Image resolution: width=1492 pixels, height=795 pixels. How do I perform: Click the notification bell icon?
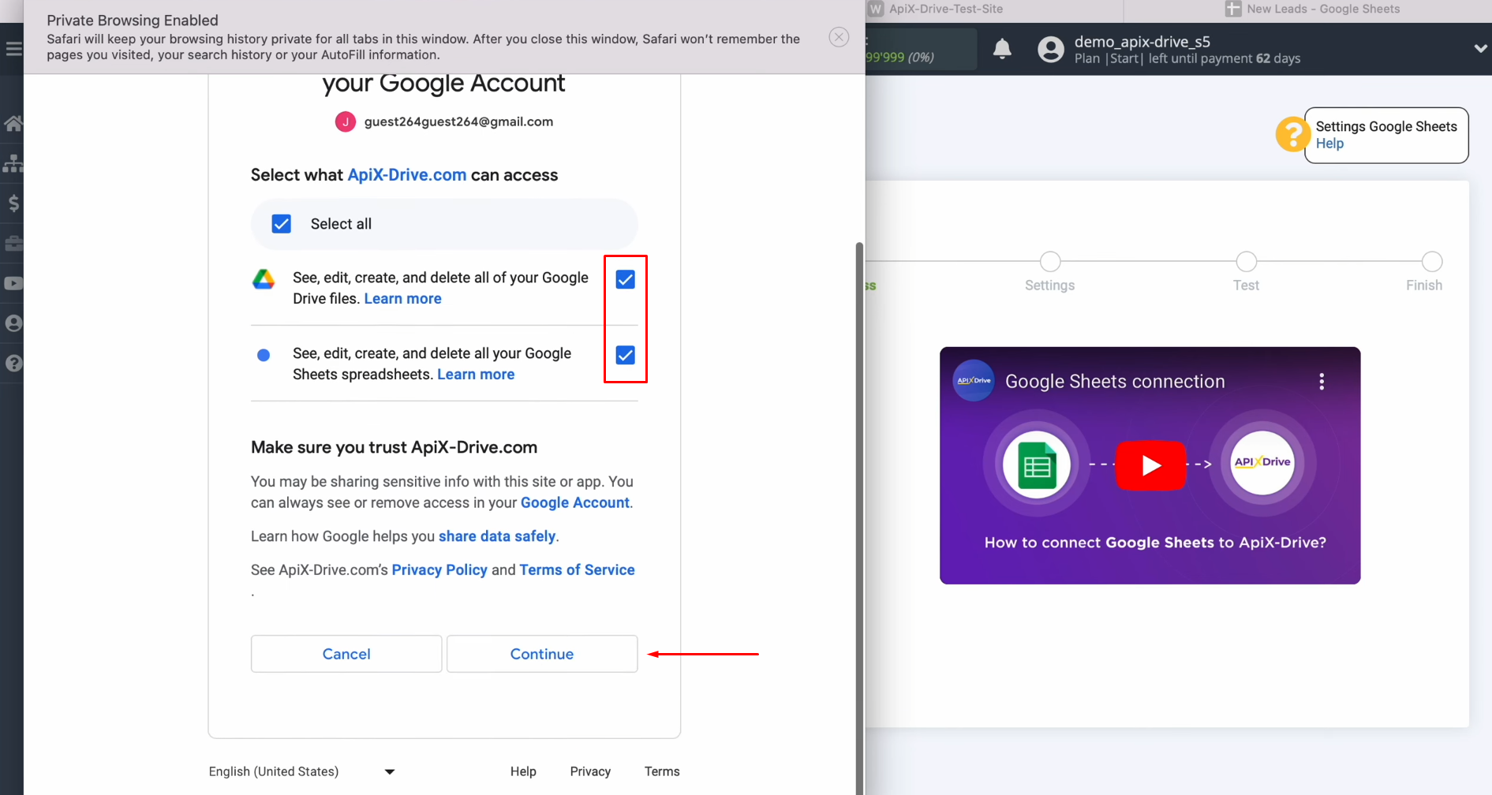pyautogui.click(x=1002, y=49)
